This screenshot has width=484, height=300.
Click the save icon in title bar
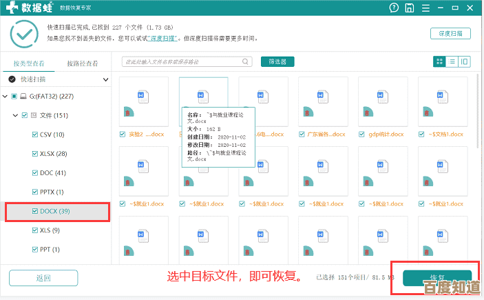(410, 8)
